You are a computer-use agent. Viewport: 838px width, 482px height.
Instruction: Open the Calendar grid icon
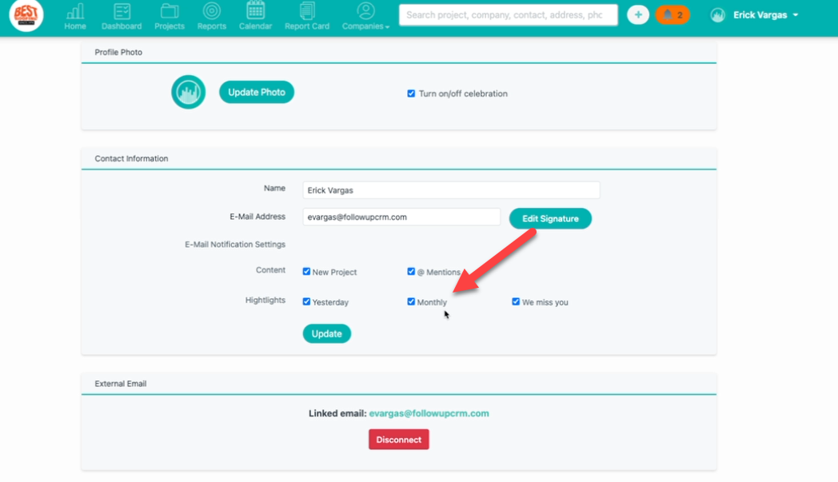(255, 10)
